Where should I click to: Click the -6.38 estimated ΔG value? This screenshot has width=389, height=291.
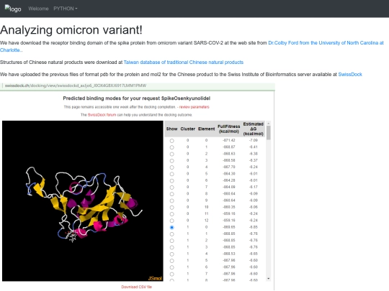tap(254, 154)
